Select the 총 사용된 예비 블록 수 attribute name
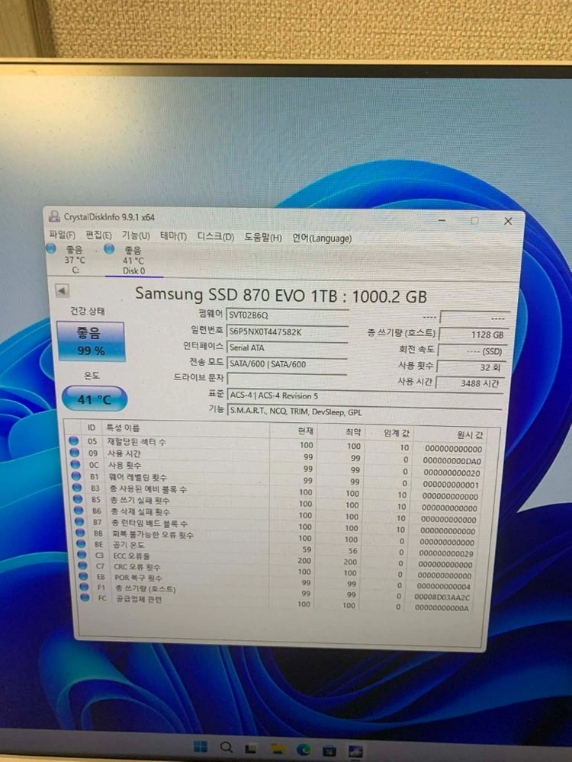The width and height of the screenshot is (572, 762). (149, 489)
